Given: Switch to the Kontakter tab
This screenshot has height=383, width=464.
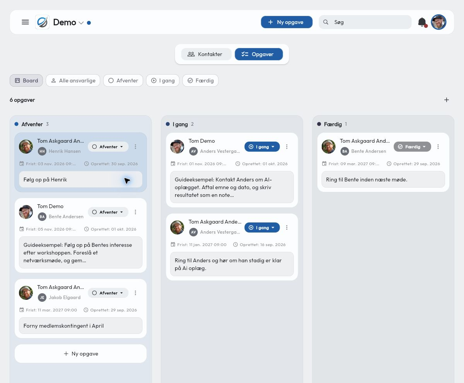Looking at the screenshot, I should click(x=206, y=54).
